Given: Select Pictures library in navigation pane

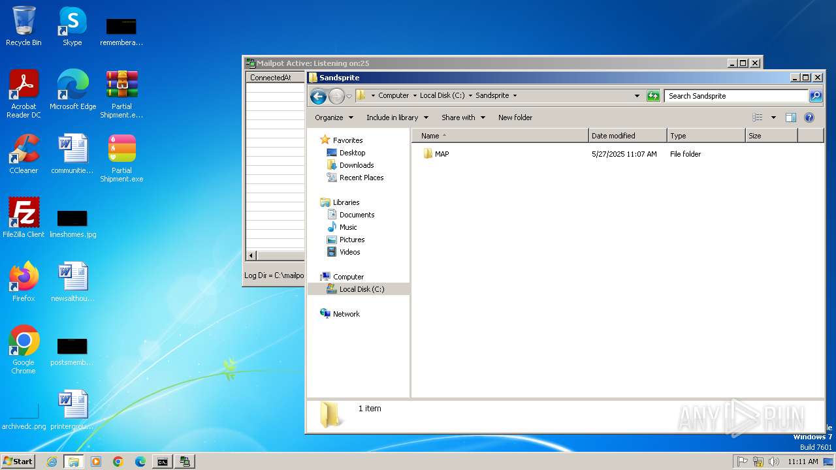Looking at the screenshot, I should (x=352, y=240).
